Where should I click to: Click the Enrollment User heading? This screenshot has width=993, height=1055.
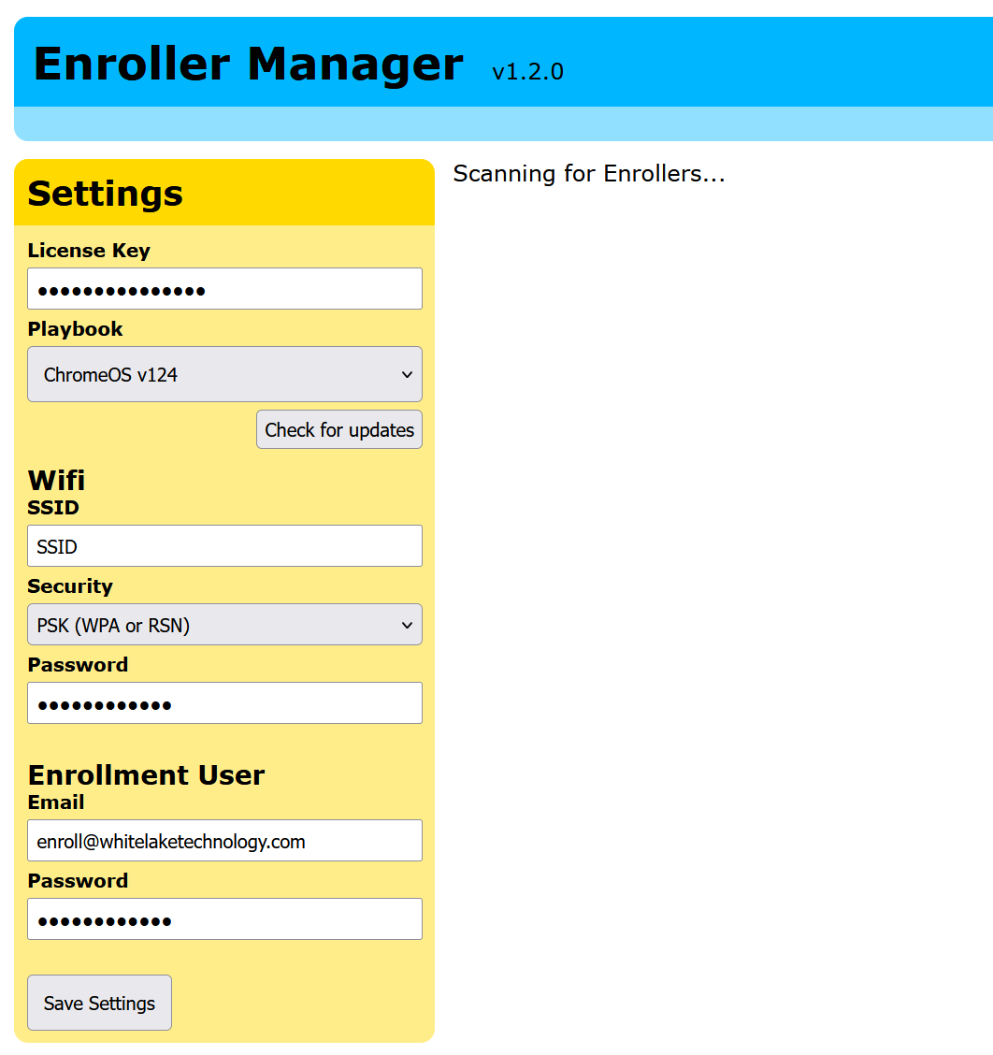coord(146,775)
